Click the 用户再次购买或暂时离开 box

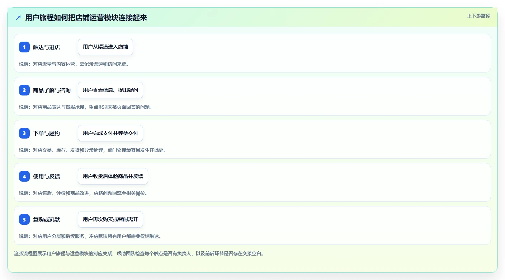coord(110,219)
